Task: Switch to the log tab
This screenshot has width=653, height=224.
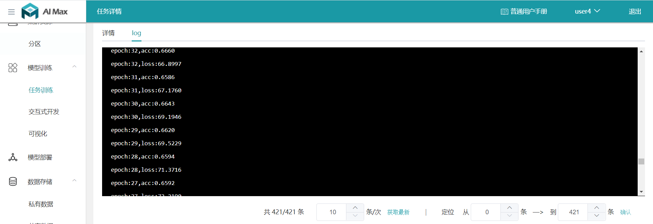Action: (x=137, y=33)
